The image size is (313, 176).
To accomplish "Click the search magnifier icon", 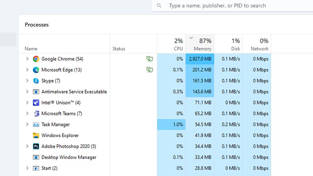I will tap(159, 5).
